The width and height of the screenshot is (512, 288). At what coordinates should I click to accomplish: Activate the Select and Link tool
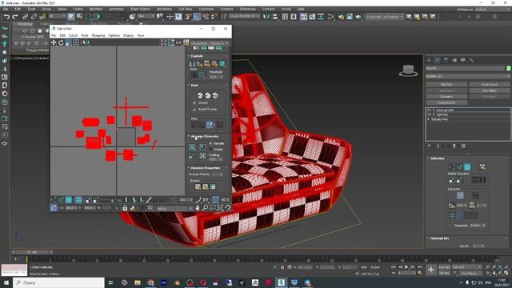(25, 16)
